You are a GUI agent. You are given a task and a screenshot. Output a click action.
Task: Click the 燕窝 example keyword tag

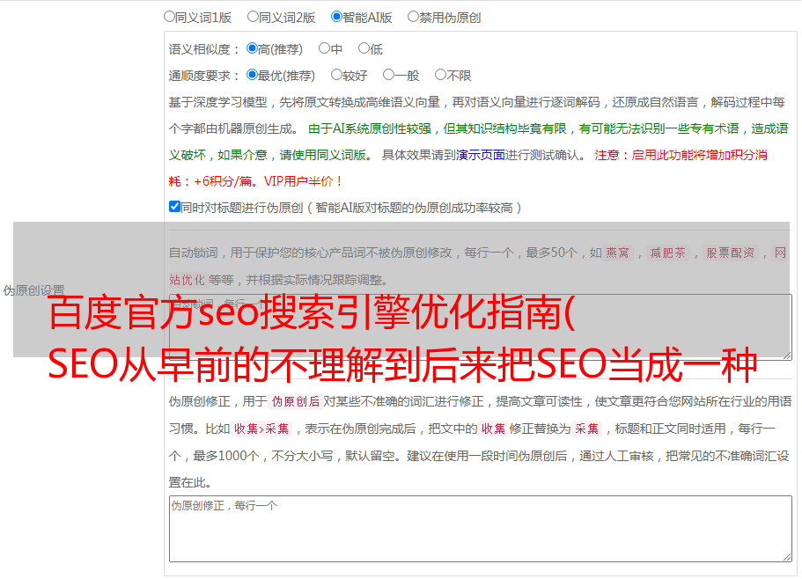coord(618,253)
